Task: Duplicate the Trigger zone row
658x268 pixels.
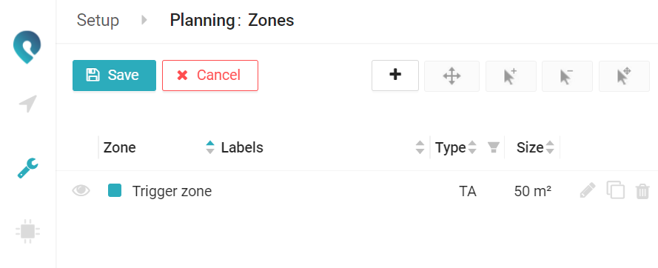Action: click(x=615, y=190)
